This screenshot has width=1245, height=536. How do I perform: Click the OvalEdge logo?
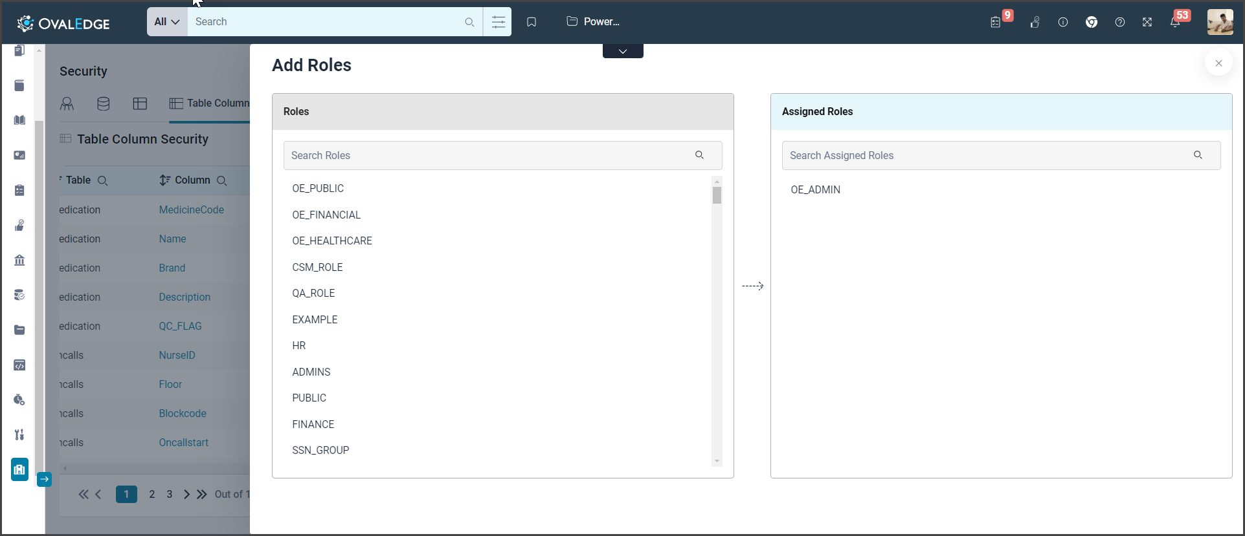[x=63, y=23]
